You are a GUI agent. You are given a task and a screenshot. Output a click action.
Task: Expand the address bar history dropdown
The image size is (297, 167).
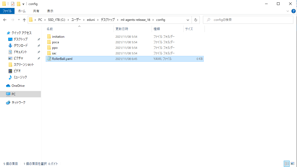[188, 20]
